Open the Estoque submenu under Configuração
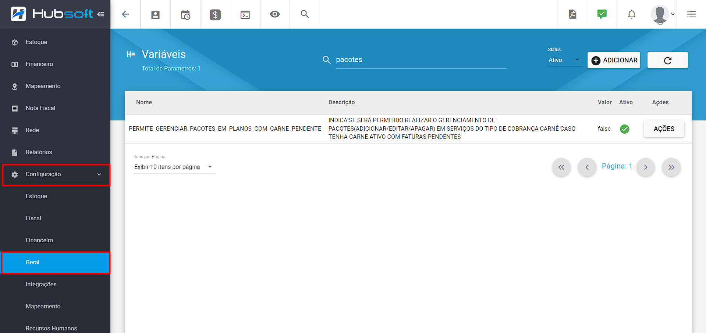 (x=55, y=196)
